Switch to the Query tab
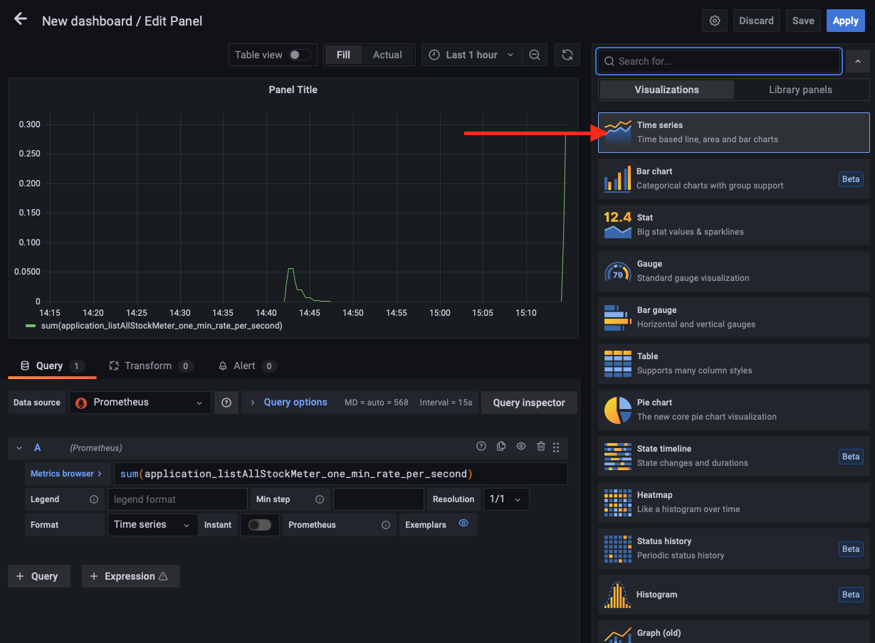875x643 pixels. (52, 366)
